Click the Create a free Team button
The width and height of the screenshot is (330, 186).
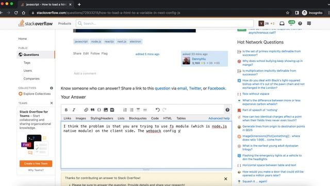[36, 164]
